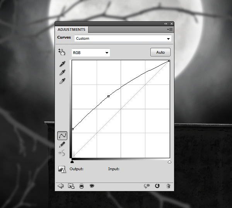Viewport: 232px width, 208px height.
Task: Select the middle curve control point
Action: 108,96
